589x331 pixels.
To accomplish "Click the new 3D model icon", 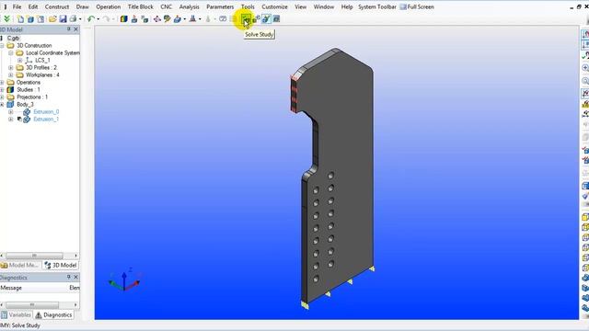I will (x=30, y=18).
